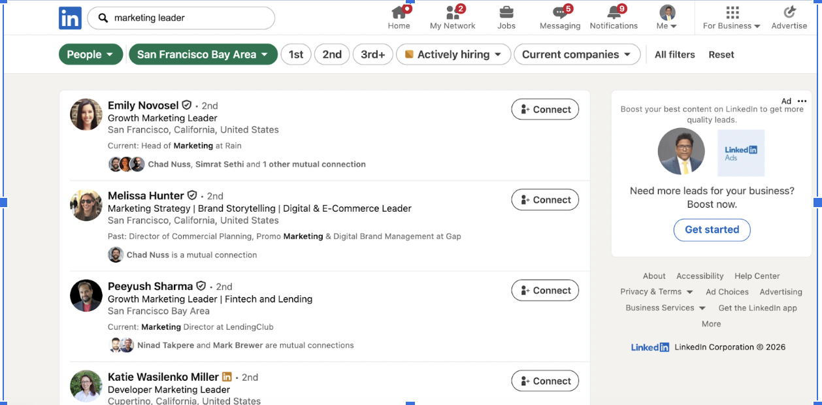Click the Advertise icon

[789, 12]
